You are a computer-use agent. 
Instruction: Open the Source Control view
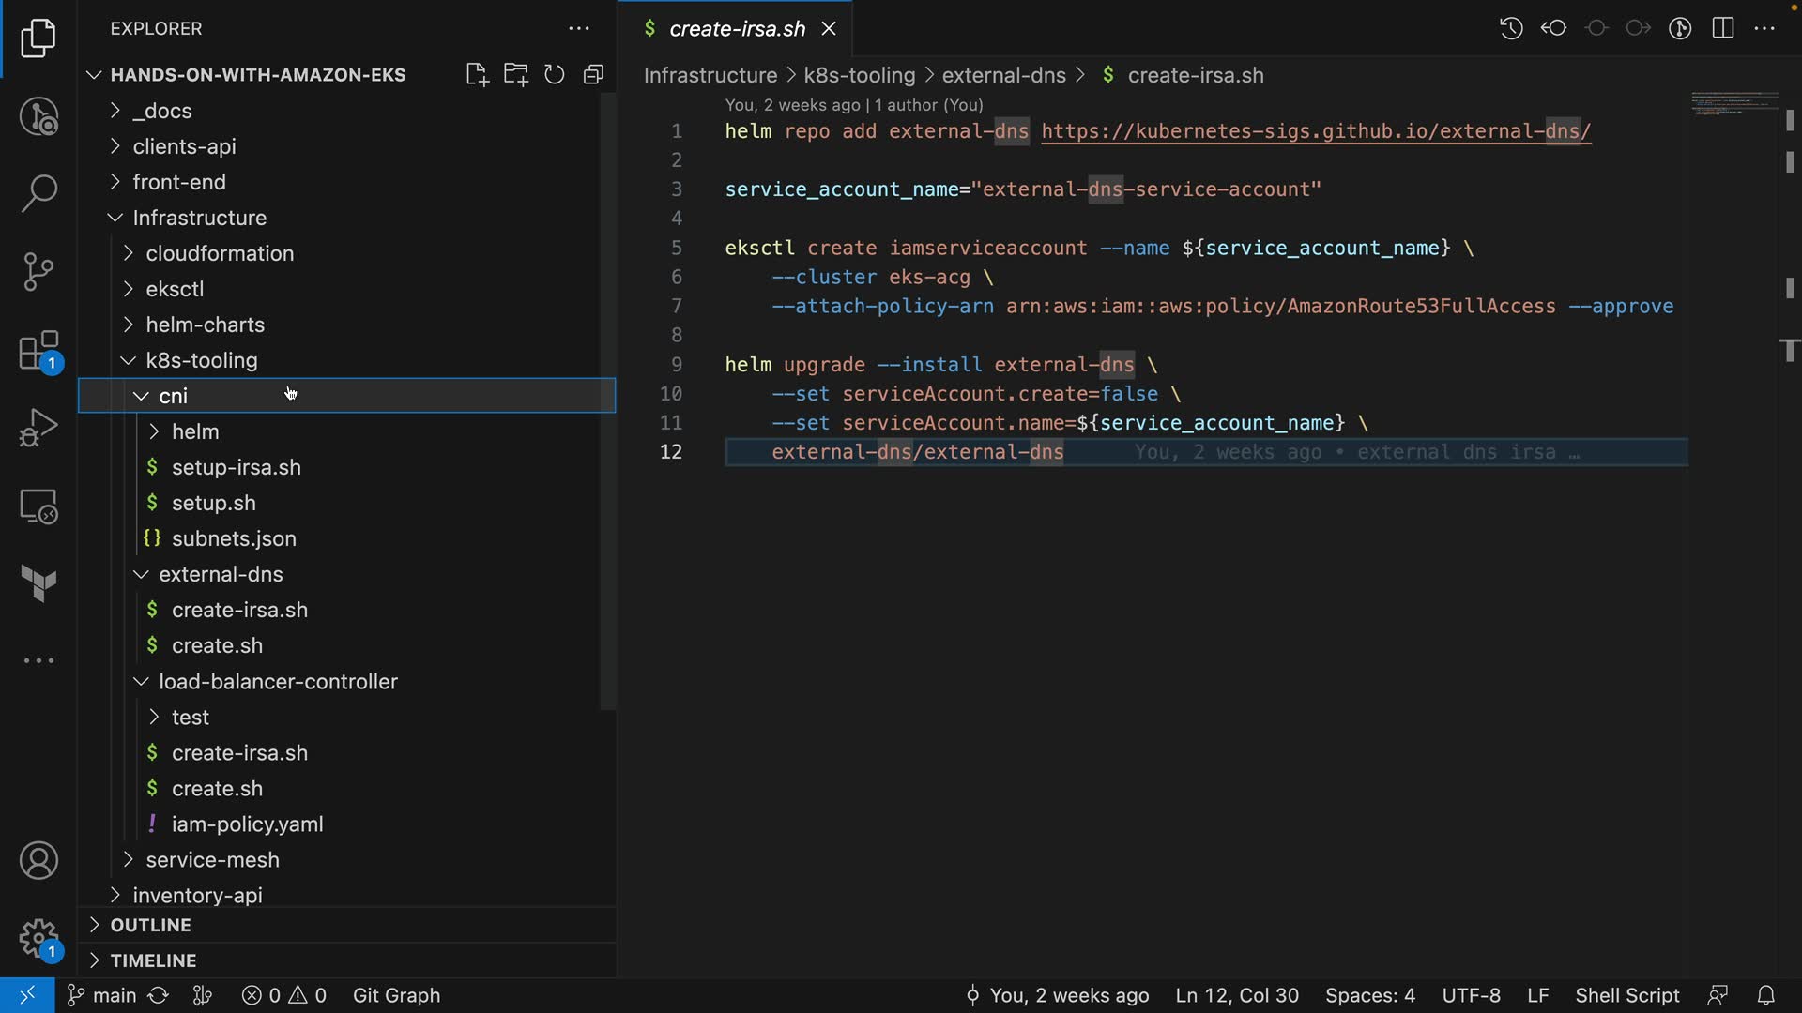38,272
